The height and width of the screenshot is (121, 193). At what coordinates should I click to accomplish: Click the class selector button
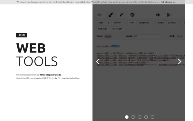click(x=101, y=23)
